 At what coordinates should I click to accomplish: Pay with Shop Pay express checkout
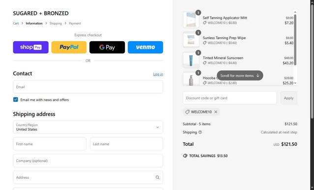(x=30, y=47)
